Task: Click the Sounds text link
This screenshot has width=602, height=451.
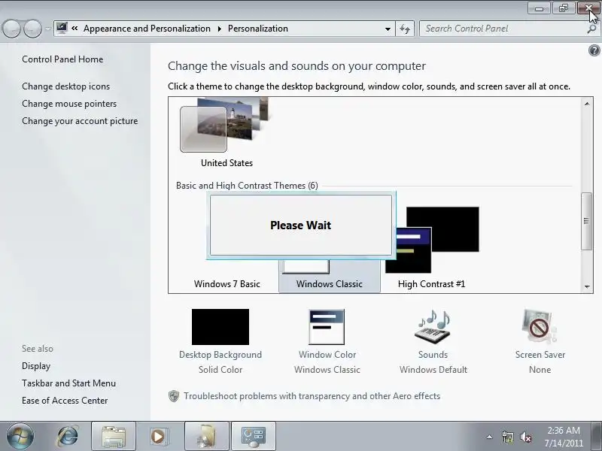Action: pyautogui.click(x=433, y=355)
